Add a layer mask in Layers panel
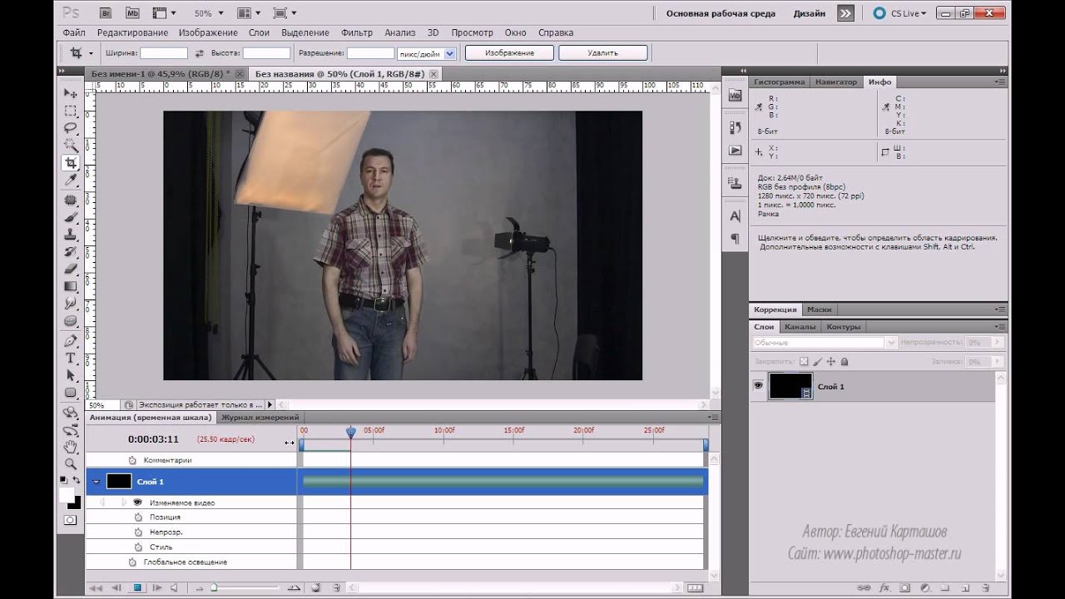 pyautogui.click(x=904, y=587)
